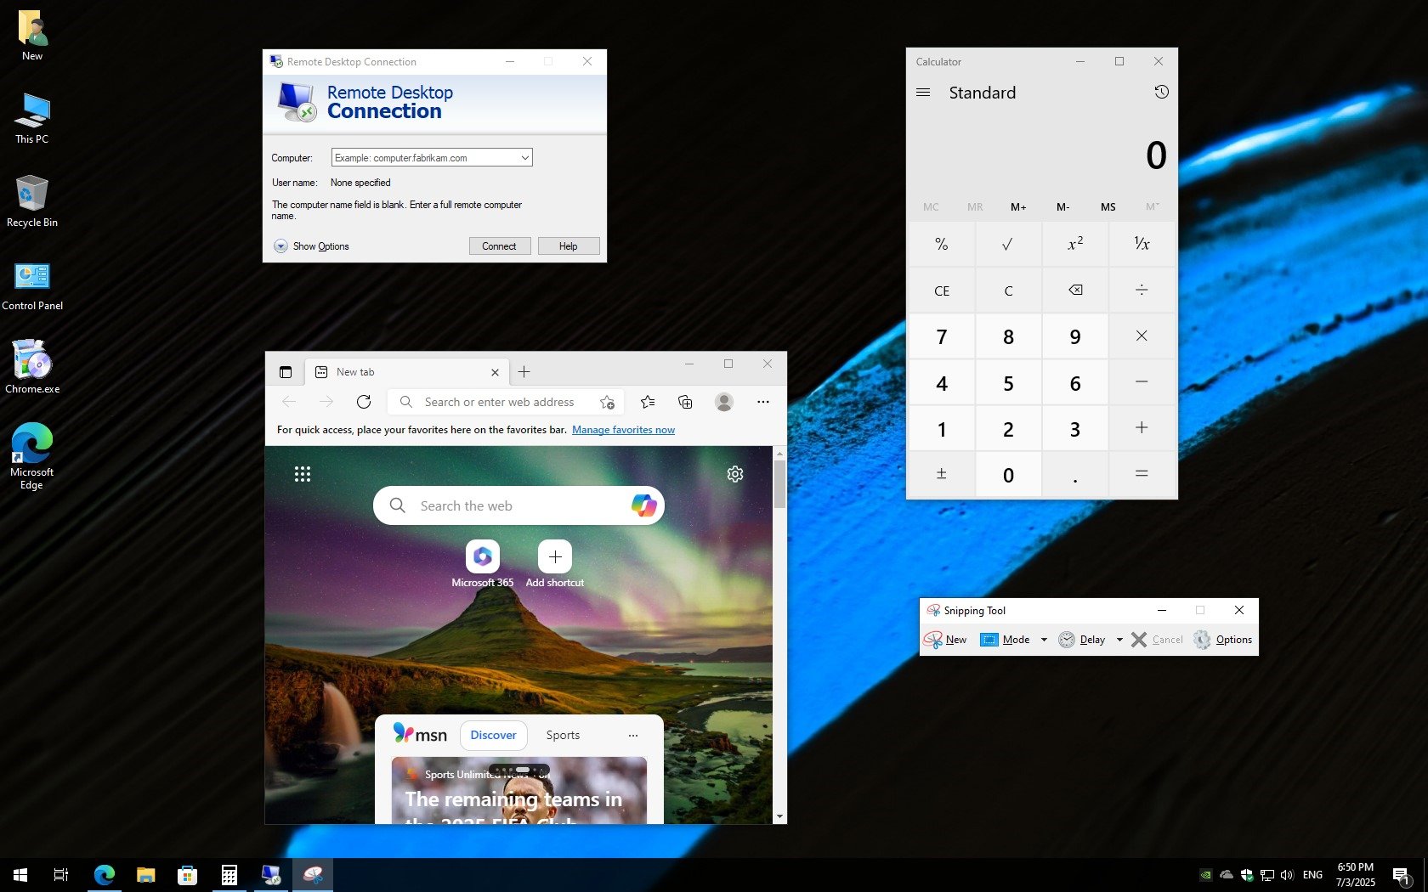Click the Connect button

500,246
